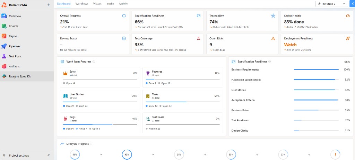This screenshot has width=355, height=160.
Task: Open Project settings link
Action: pos(19,156)
